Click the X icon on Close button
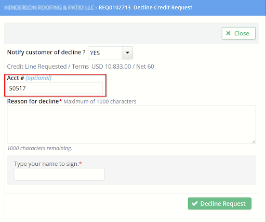266x222 pixels. [x=229, y=33]
